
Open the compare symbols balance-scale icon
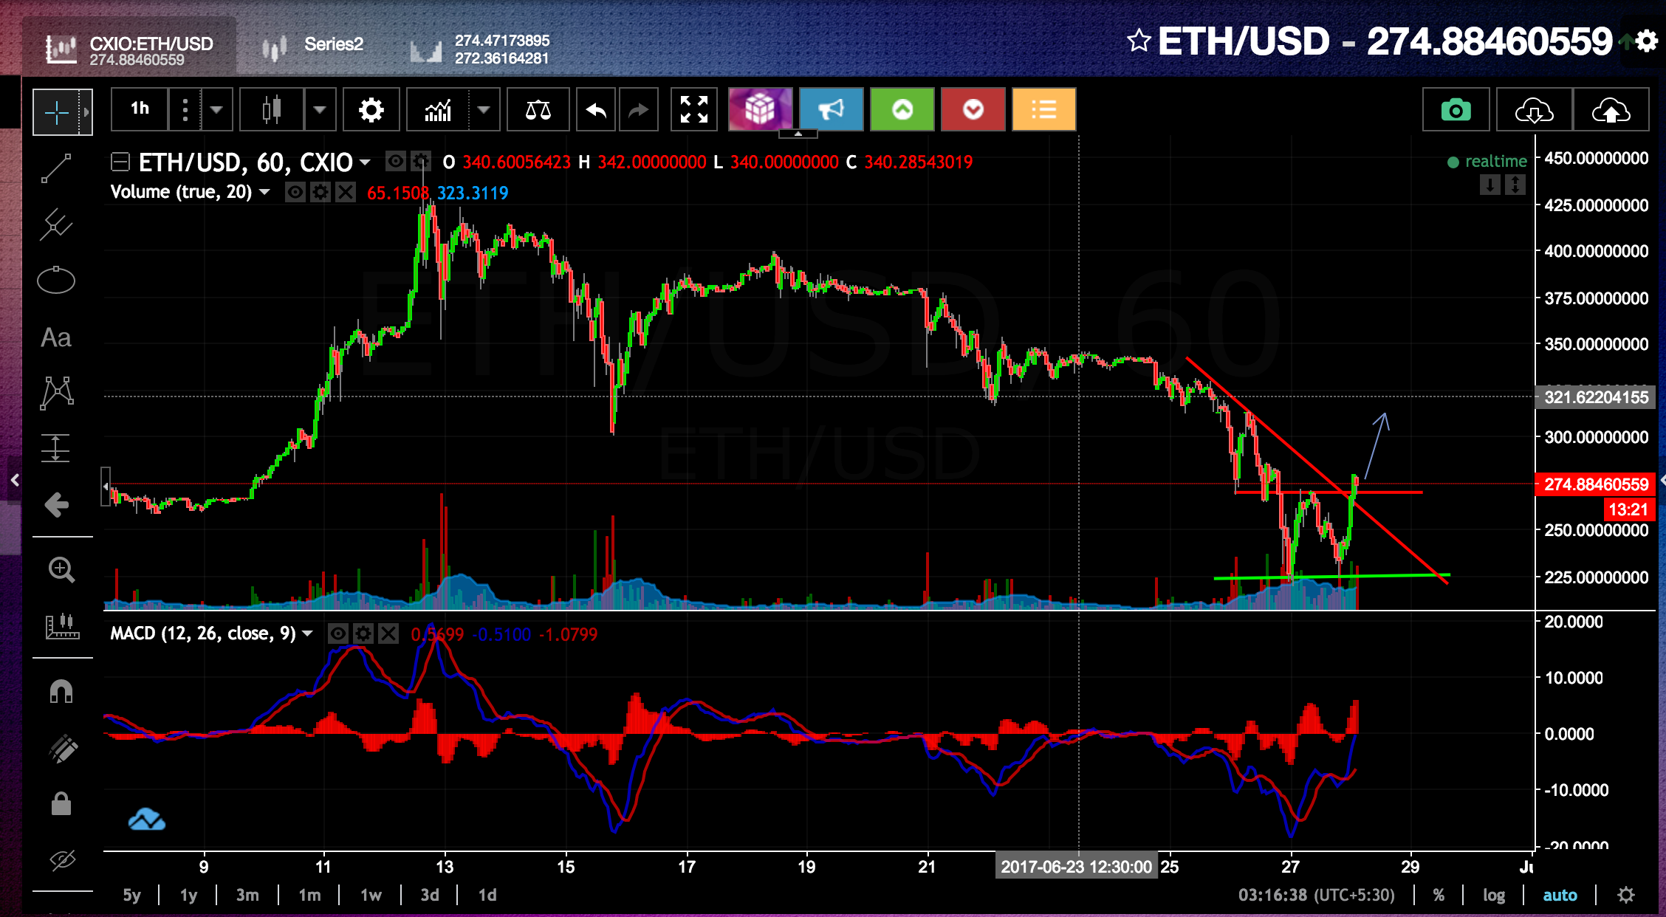click(x=538, y=111)
